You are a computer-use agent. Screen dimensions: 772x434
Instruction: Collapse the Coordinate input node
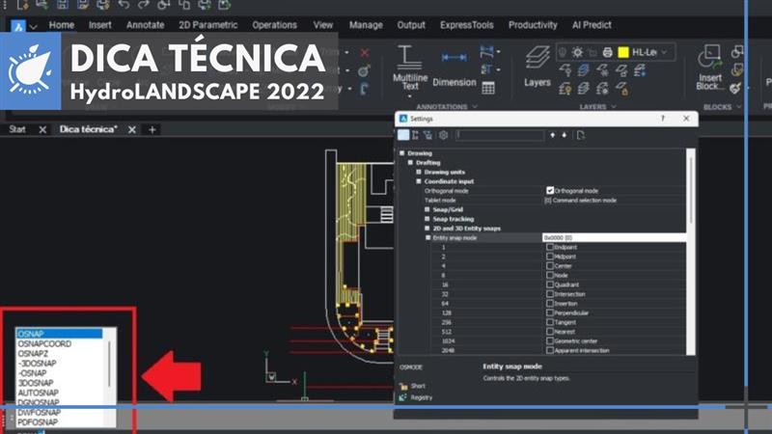(419, 181)
